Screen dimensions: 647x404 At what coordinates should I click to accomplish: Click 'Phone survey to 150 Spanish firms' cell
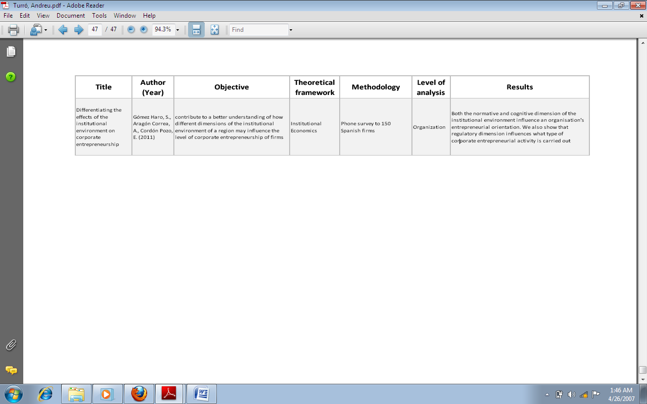(x=376, y=127)
